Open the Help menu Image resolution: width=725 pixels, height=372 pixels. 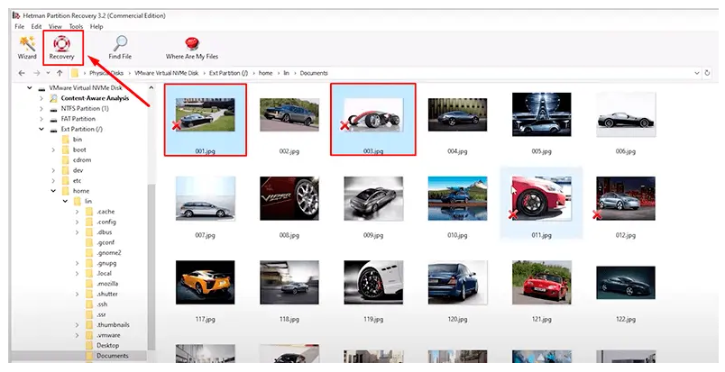pos(96,26)
